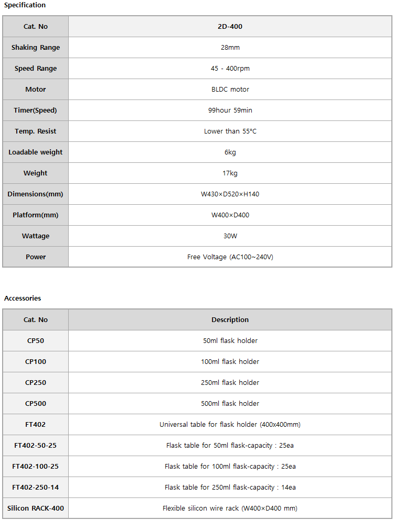This screenshot has width=394, height=520.
Task: Select the Silicon RACK-400 catalog cell
Action: [x=36, y=508]
